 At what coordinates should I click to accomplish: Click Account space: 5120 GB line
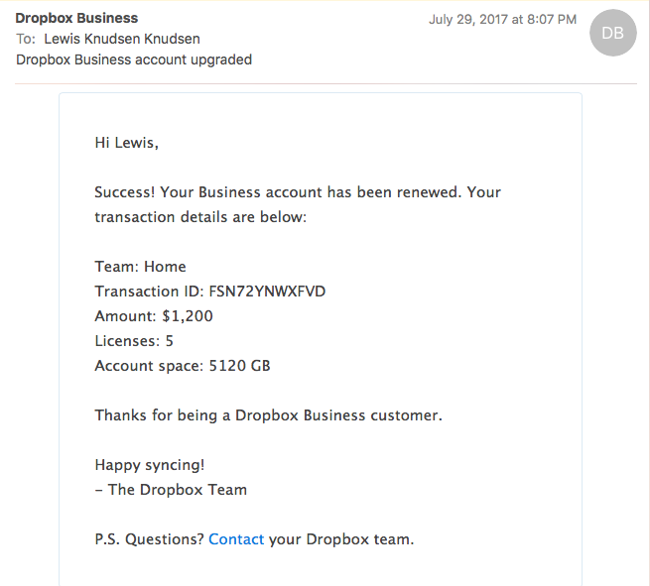[x=182, y=366]
